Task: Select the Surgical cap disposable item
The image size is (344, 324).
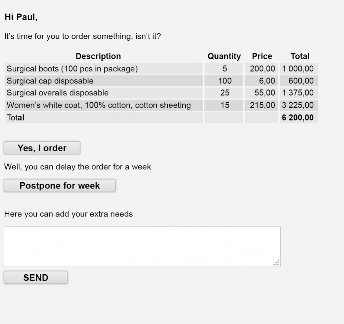Action: point(50,81)
